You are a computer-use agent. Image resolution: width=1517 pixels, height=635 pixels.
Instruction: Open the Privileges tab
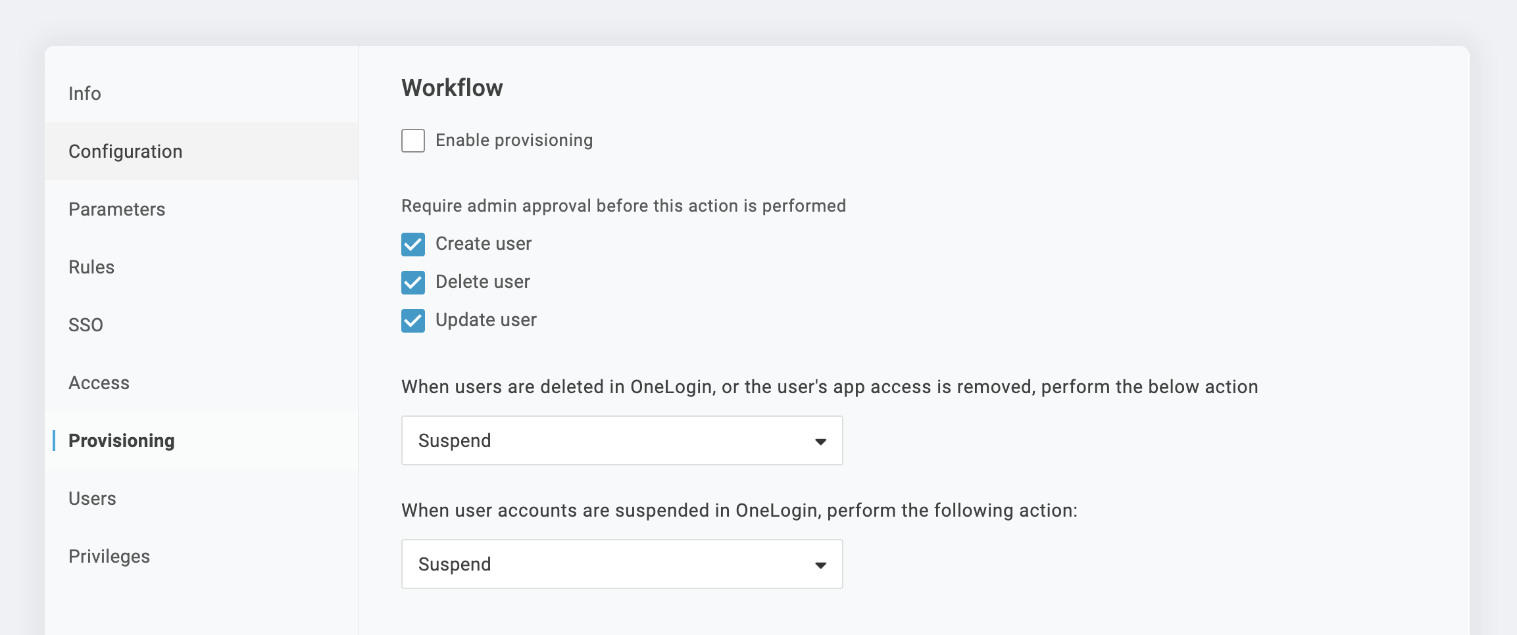pos(109,556)
